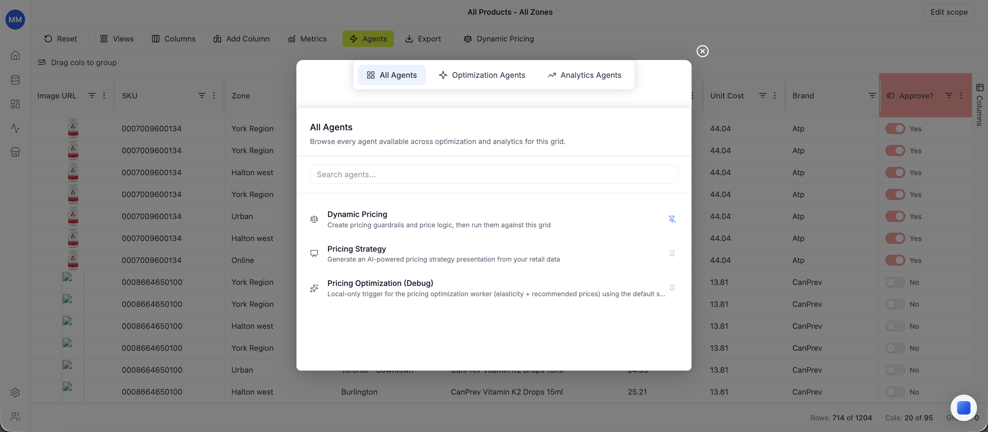The width and height of the screenshot is (988, 432).
Task: Click the Export button
Action: [423, 39]
